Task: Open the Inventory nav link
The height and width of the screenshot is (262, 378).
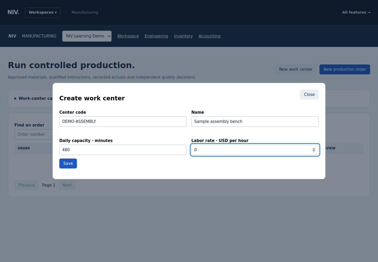Action: [x=183, y=36]
